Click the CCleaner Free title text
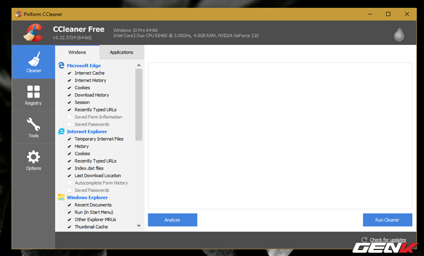Image resolution: width=424 pixels, height=256 pixels. pyautogui.click(x=79, y=29)
